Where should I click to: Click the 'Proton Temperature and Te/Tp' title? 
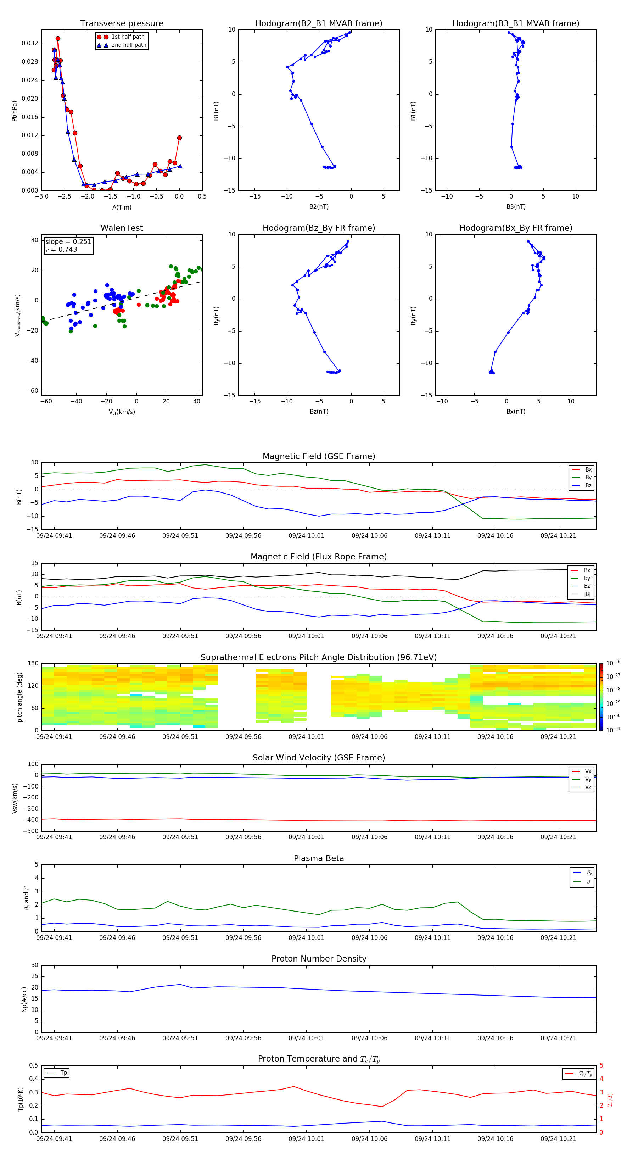point(319,1059)
